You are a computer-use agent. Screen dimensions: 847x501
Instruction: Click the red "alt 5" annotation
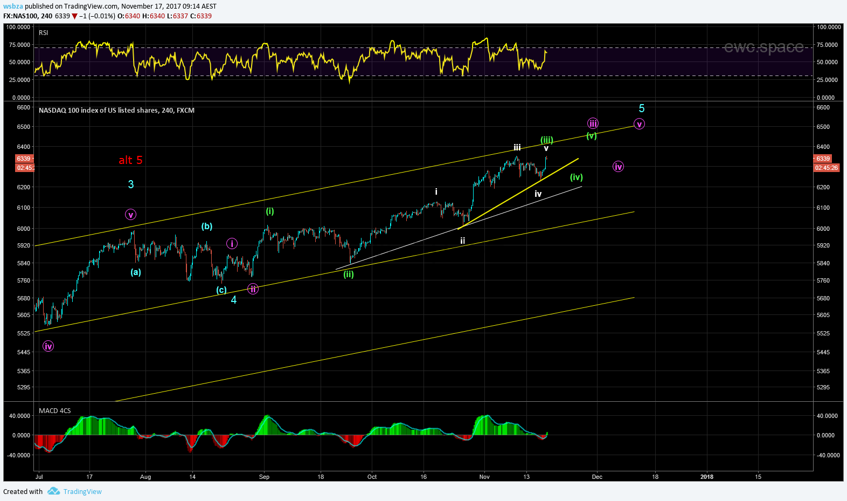130,160
